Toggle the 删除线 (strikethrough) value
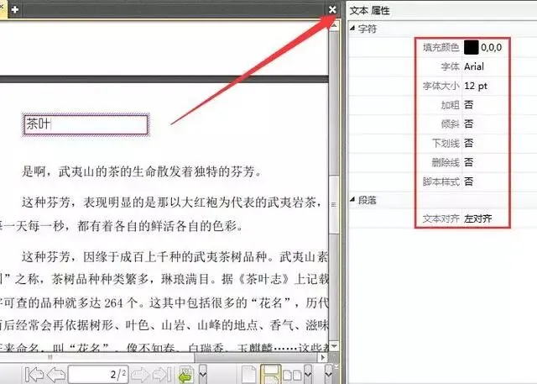 click(468, 162)
